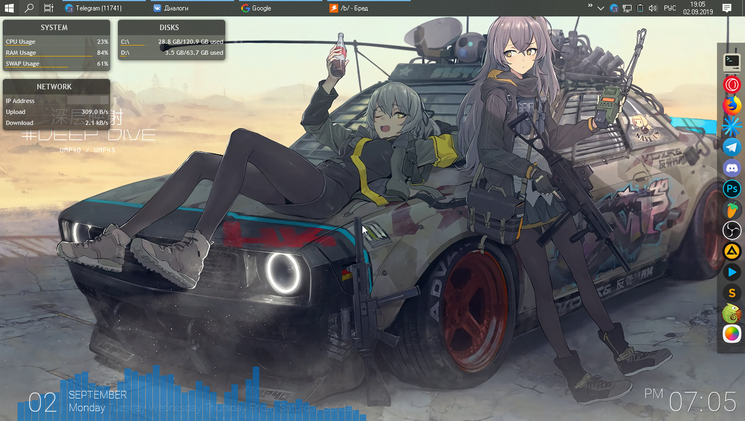Open taskbar search magnifier
The width and height of the screenshot is (745, 421).
point(29,8)
